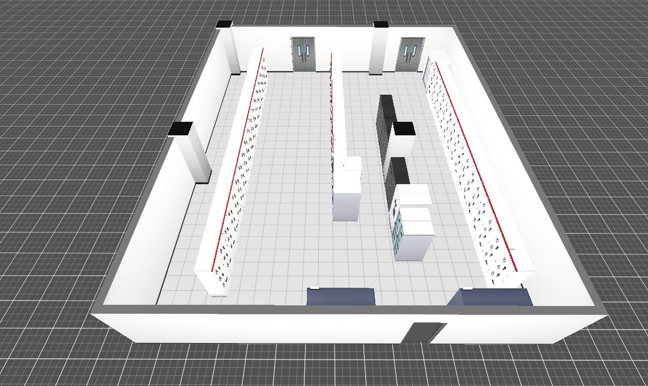Select the freestanding pillar among the black cabinets
The height and width of the screenshot is (386, 648).
click(404, 144)
